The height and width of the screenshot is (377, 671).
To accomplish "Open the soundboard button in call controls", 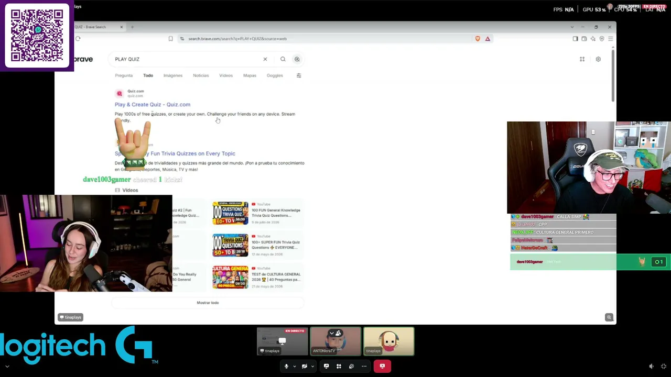I will [351, 367].
